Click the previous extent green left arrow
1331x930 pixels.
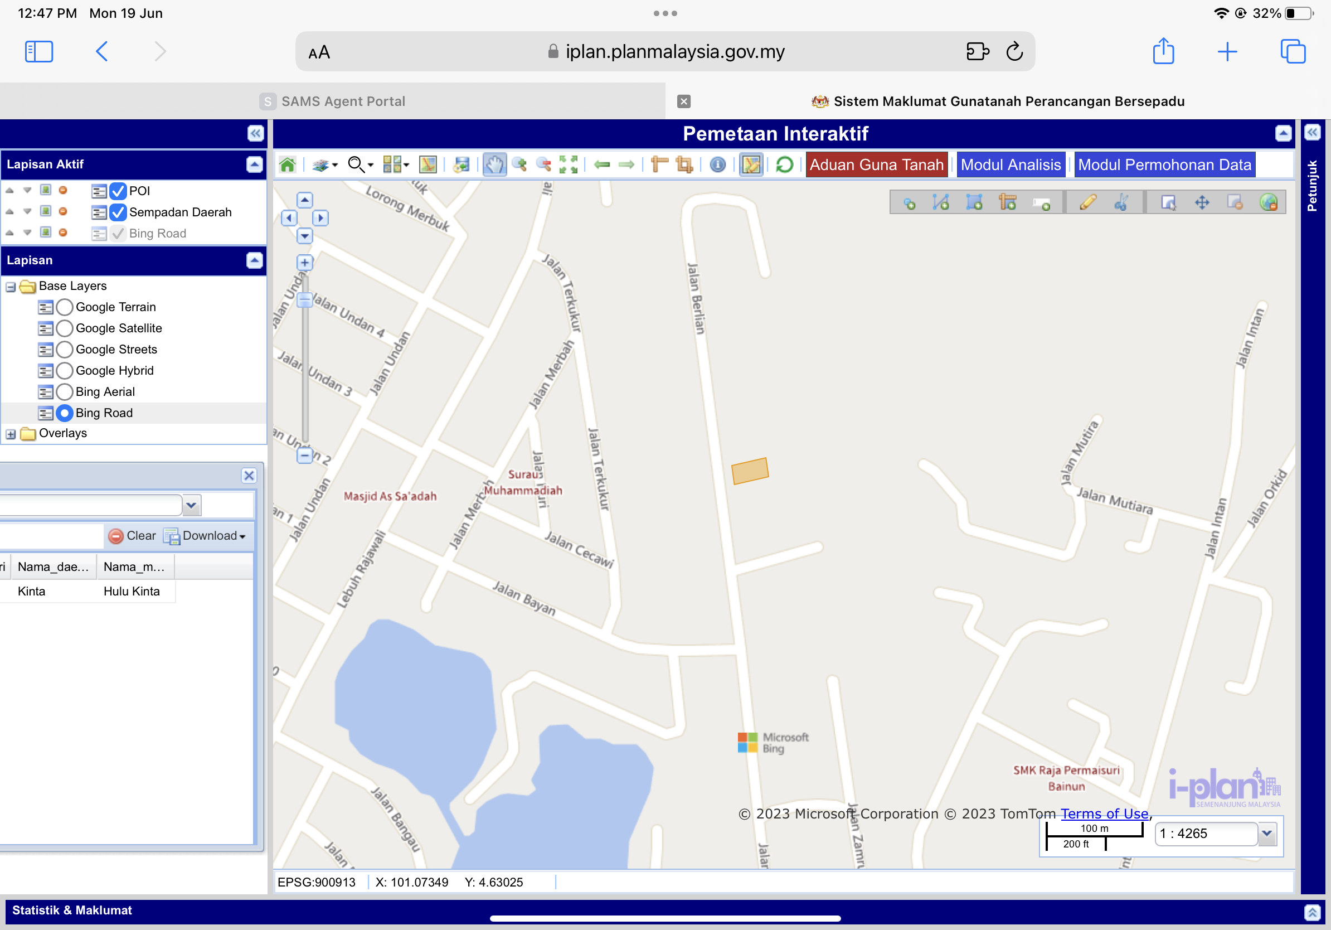point(603,164)
